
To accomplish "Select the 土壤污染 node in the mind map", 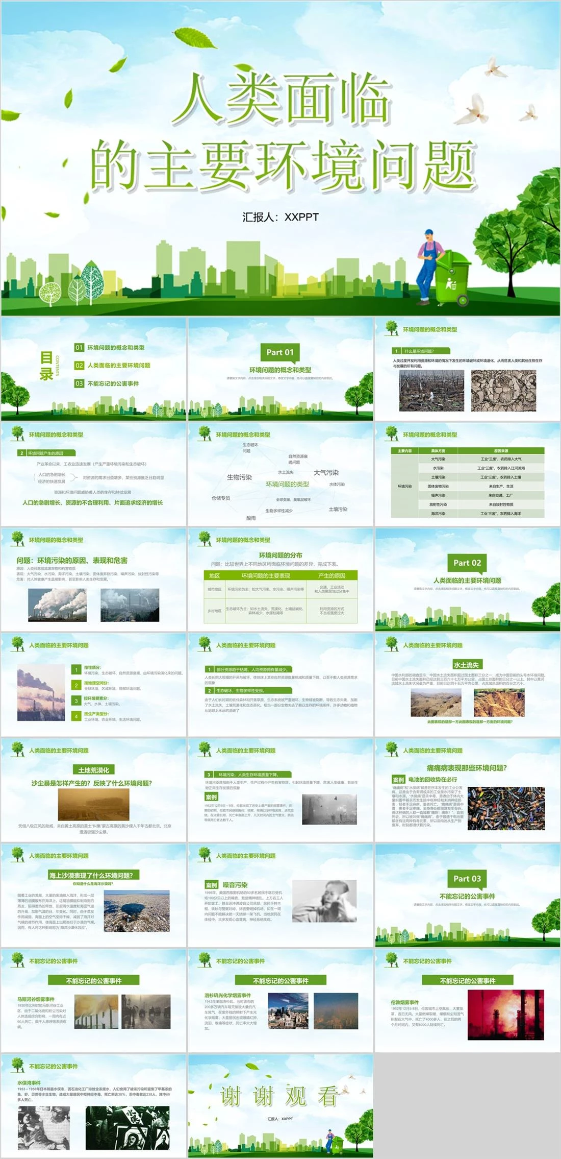I will [338, 510].
